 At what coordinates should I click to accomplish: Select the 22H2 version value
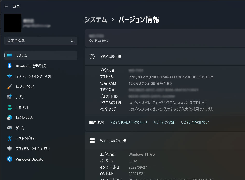[133, 161]
